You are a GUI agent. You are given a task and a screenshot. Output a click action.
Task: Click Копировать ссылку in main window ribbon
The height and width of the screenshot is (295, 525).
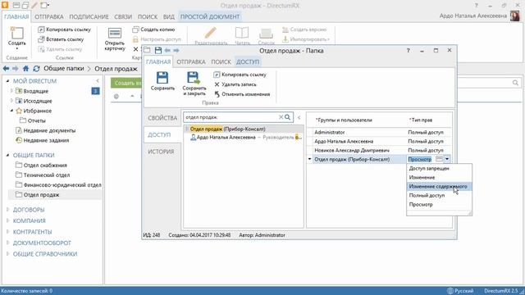[64, 29]
